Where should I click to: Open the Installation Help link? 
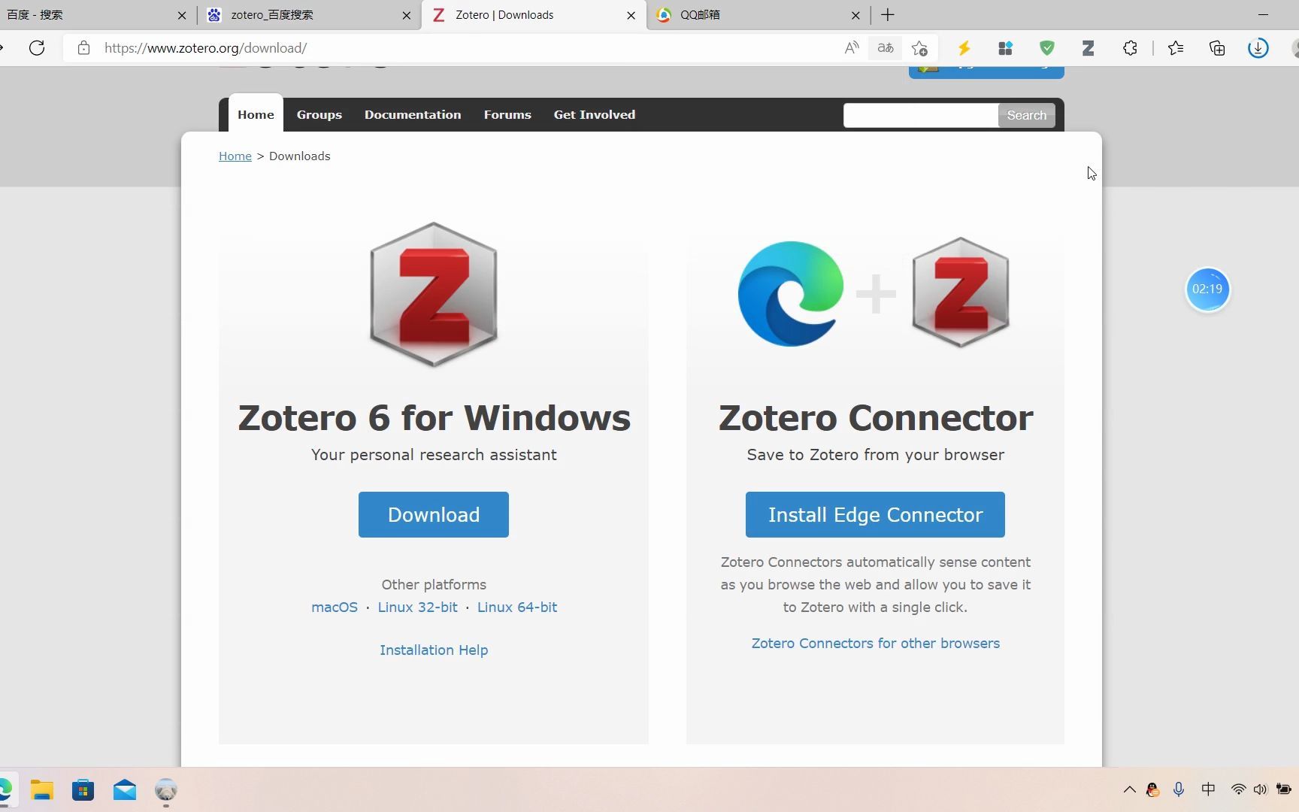tap(434, 650)
